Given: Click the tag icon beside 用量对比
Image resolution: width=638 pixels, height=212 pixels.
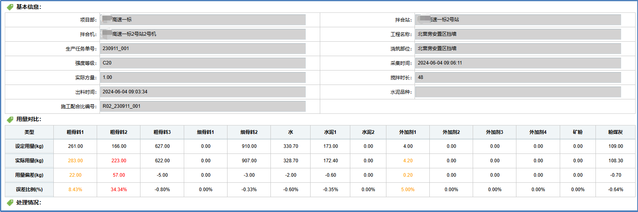Looking at the screenshot, I should click(x=10, y=119).
